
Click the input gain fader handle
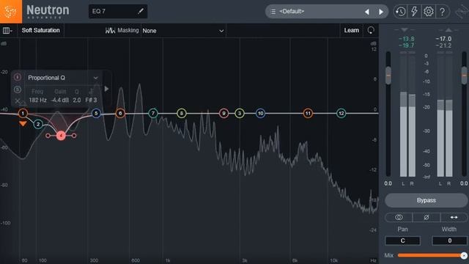click(388, 76)
